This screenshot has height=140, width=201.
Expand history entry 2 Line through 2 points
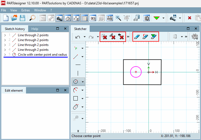5,40
